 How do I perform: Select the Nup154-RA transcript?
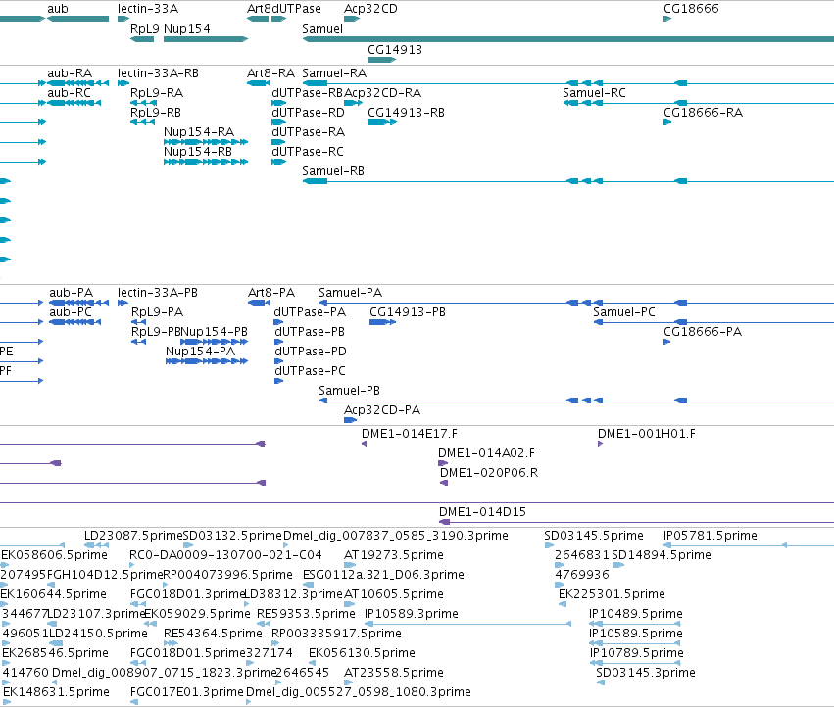click(x=206, y=142)
